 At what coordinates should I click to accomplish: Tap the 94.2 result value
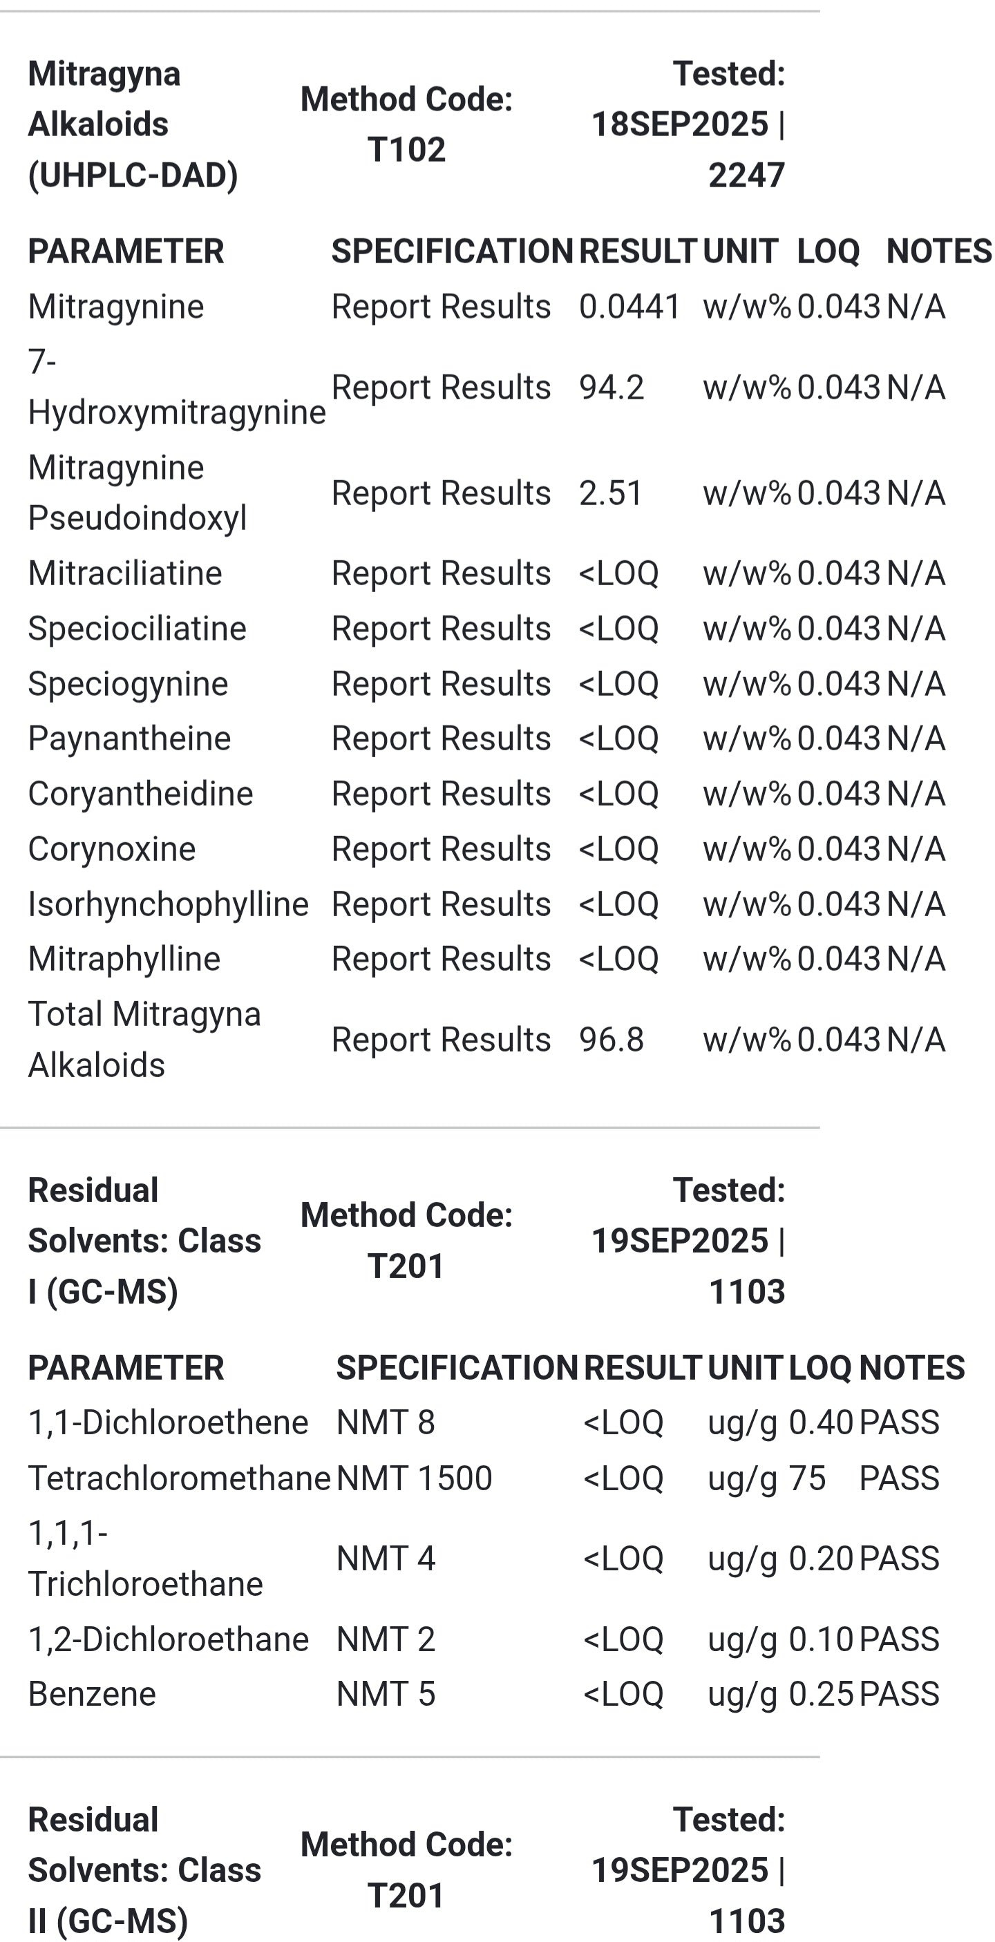point(612,388)
